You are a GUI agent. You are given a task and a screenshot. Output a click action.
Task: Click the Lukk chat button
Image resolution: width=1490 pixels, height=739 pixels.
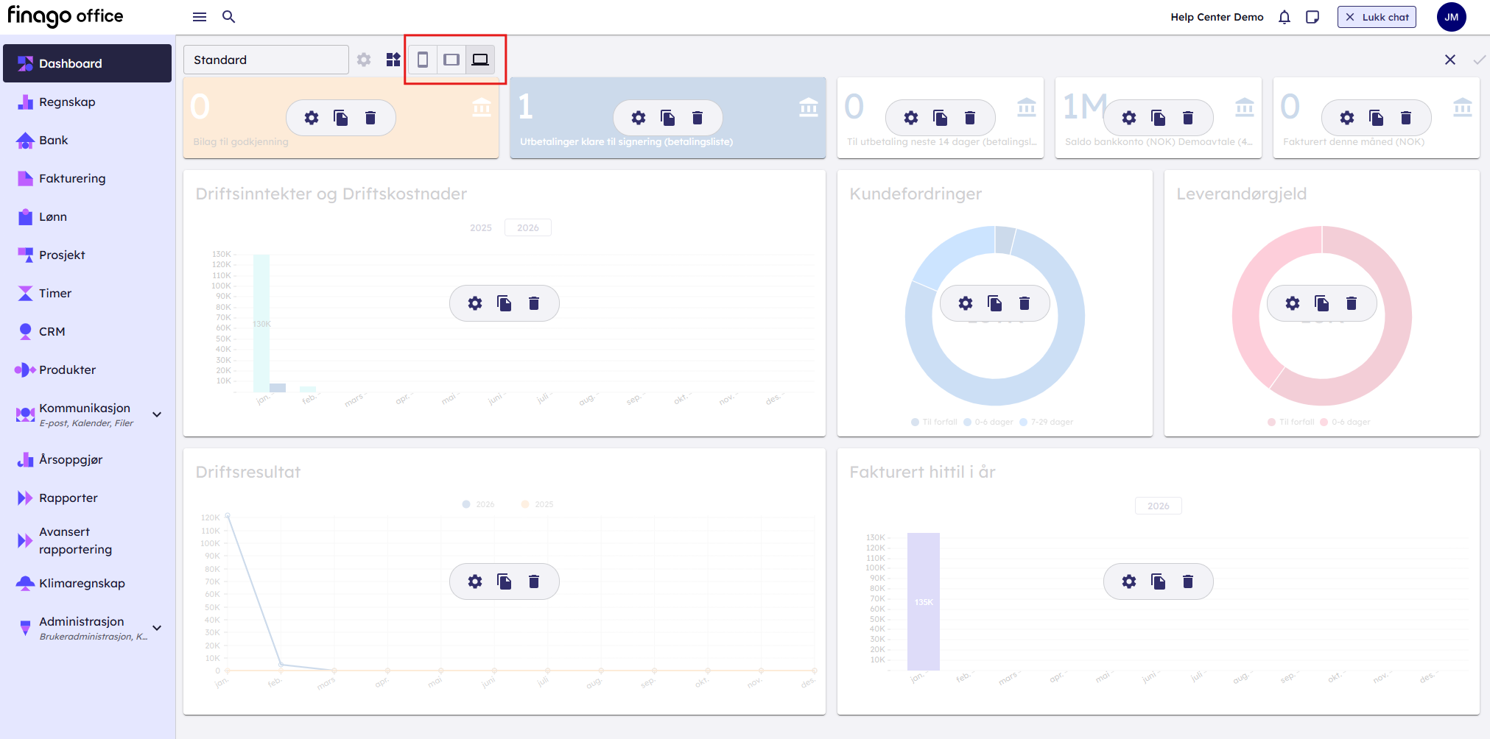1377,17
